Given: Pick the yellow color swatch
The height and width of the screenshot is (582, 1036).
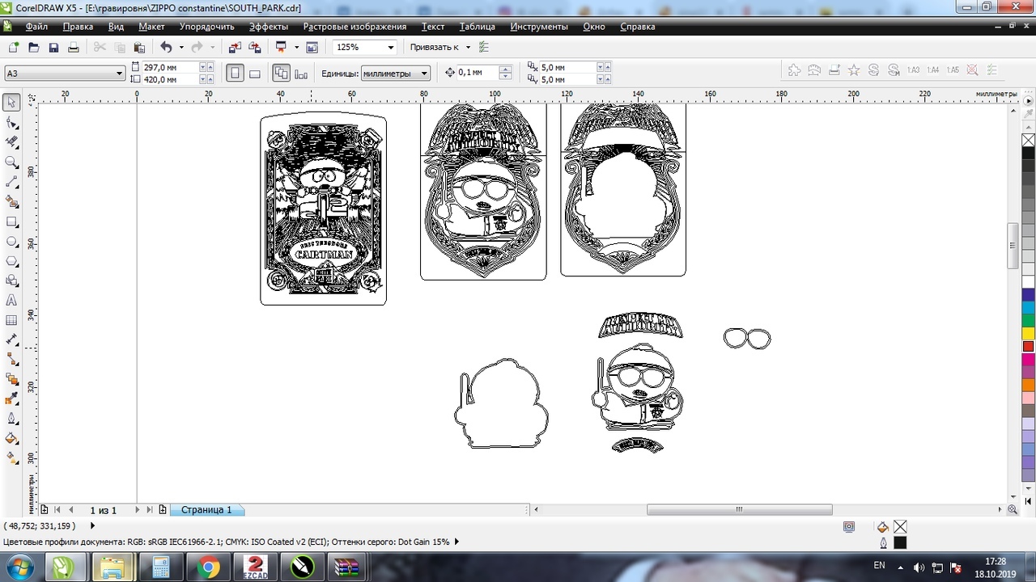Looking at the screenshot, I should pyautogui.click(x=1028, y=333).
